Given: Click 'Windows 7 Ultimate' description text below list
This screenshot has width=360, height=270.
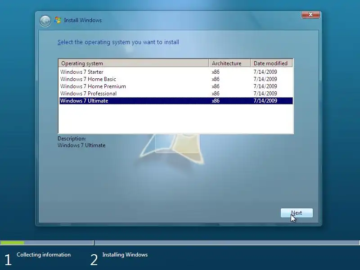Looking at the screenshot, I should (x=81, y=145).
